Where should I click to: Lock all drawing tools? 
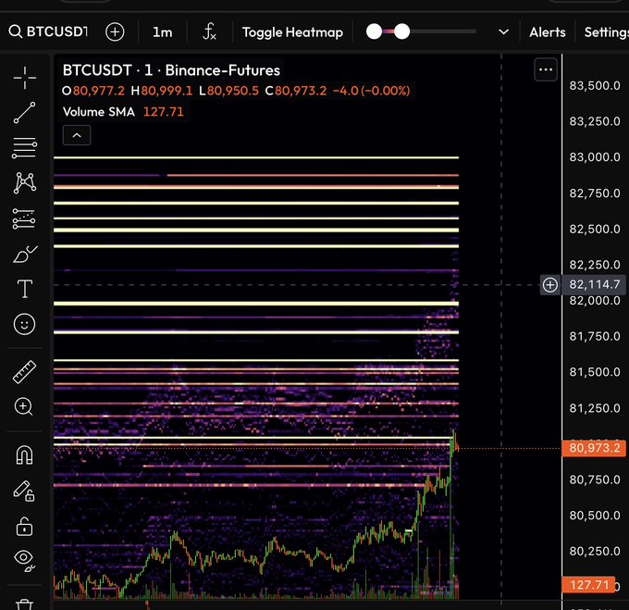click(x=24, y=526)
